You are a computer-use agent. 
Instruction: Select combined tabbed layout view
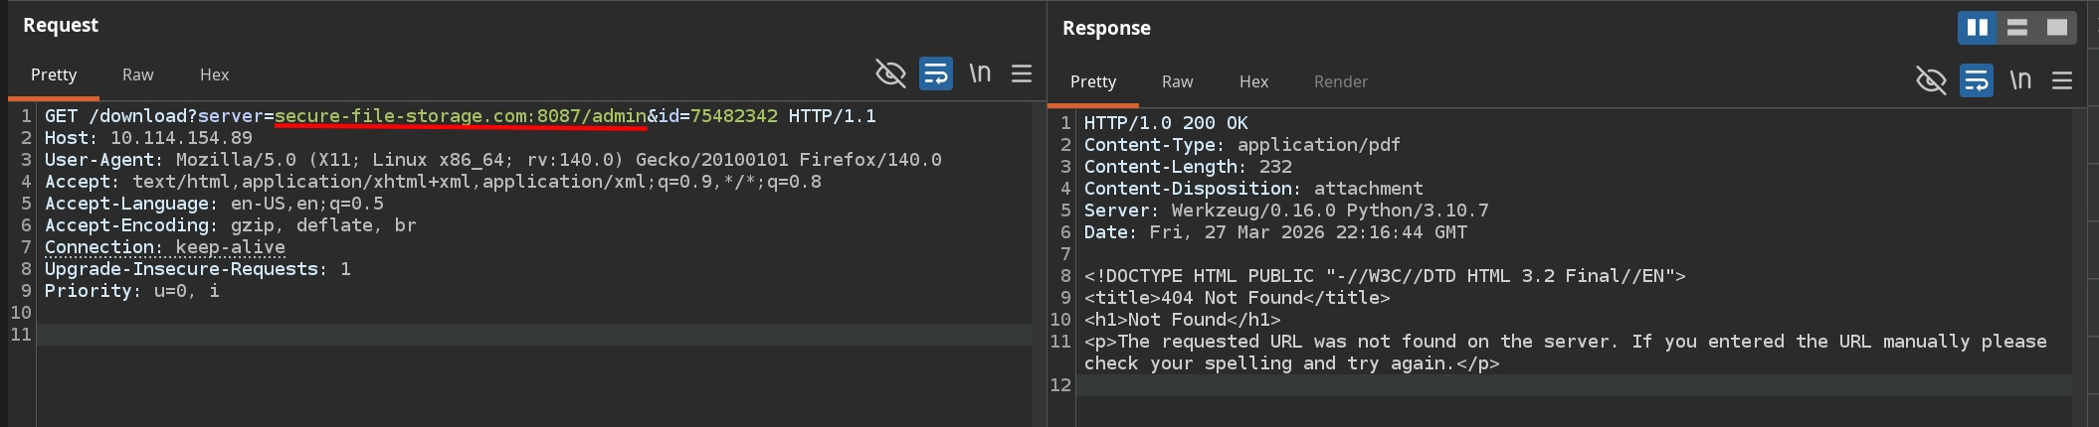tap(2056, 28)
